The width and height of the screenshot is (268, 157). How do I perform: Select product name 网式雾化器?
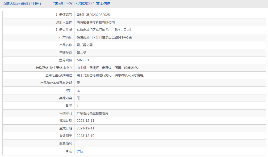[x=85, y=45]
